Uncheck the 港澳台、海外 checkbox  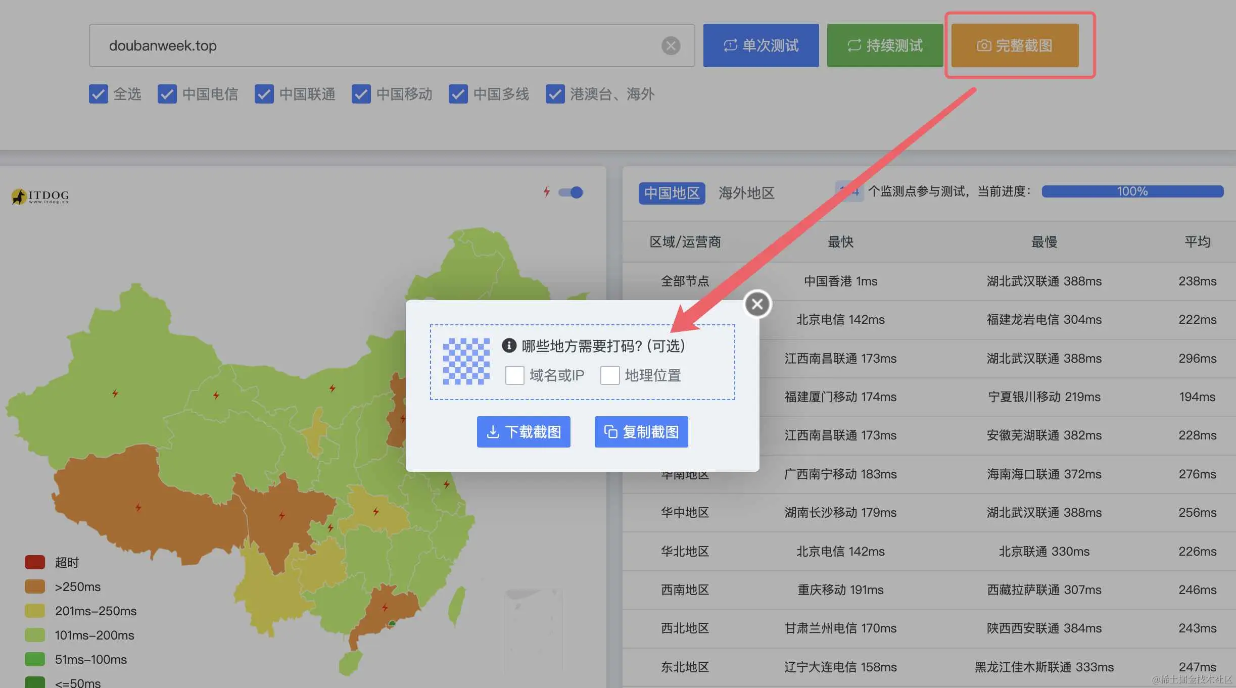pos(555,94)
